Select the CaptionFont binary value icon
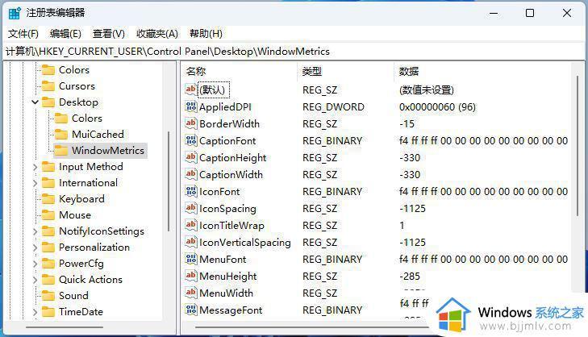 pos(191,140)
